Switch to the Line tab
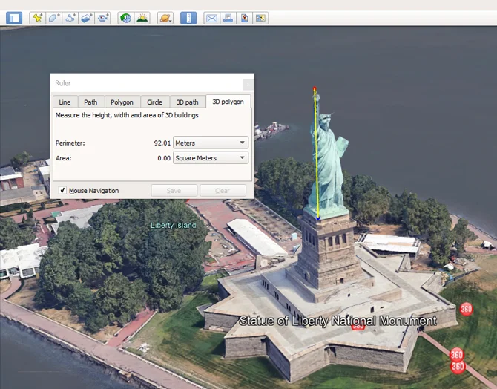Screen dimensions: 497x389 pos(65,102)
